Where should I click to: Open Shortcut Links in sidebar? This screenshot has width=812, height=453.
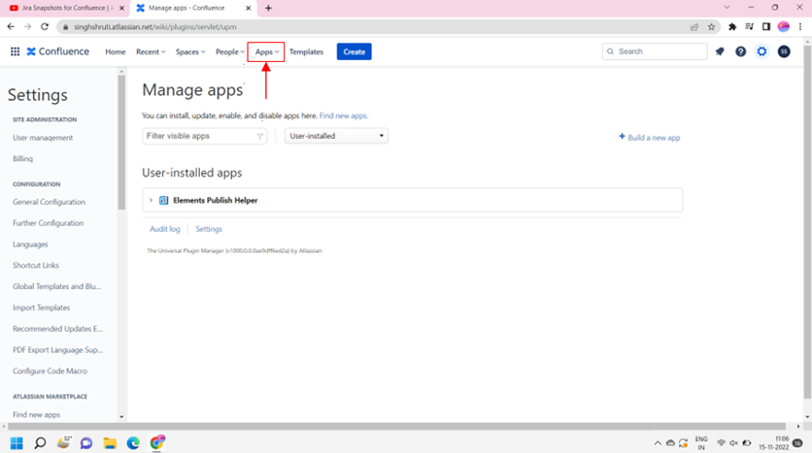pyautogui.click(x=36, y=265)
